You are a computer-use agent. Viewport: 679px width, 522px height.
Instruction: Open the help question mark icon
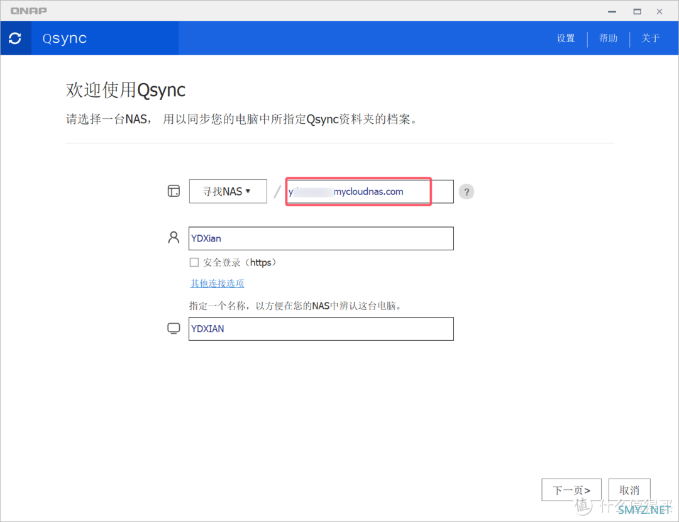click(x=466, y=192)
